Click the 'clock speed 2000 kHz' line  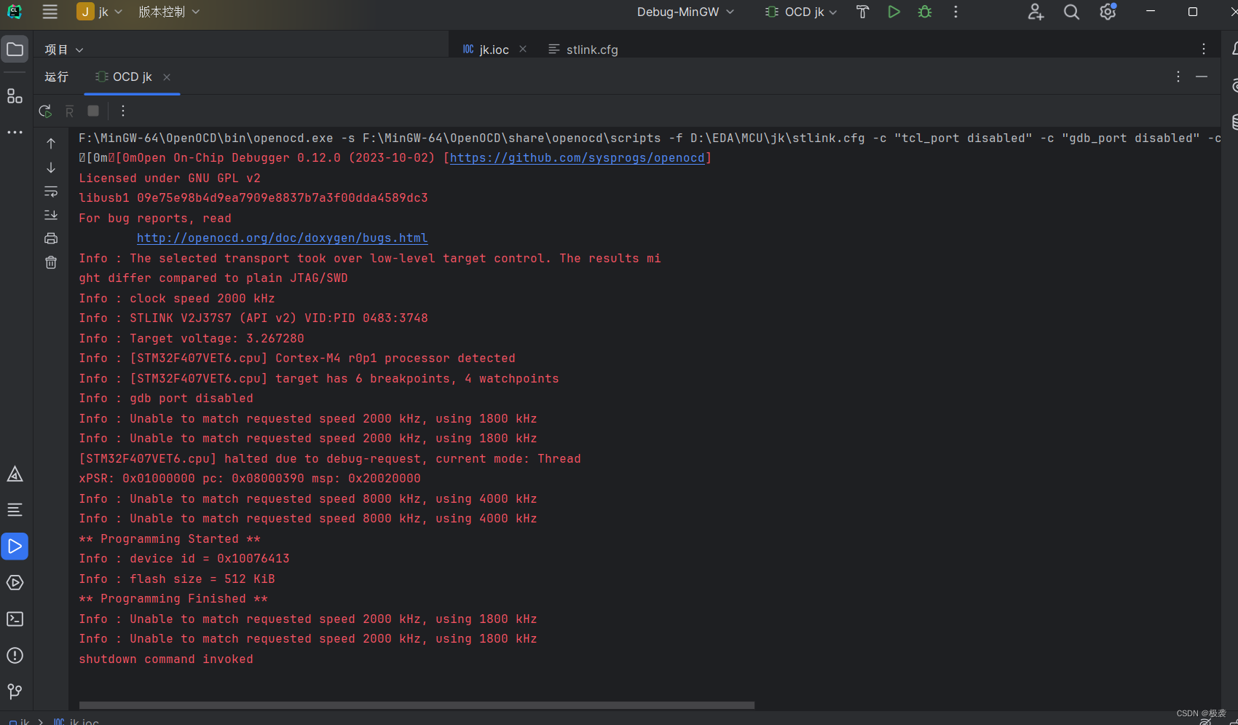[x=177, y=299]
